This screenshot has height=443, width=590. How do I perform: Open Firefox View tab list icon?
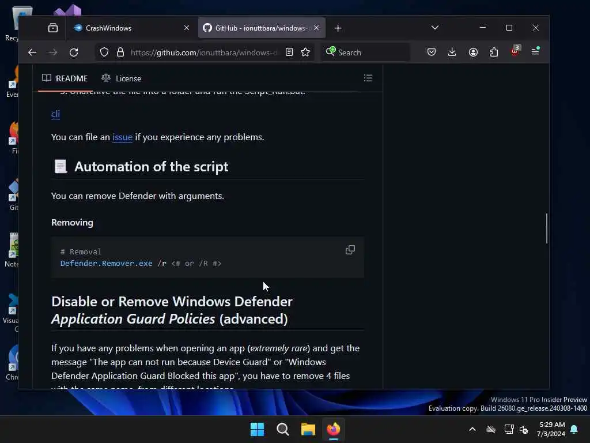(x=53, y=28)
